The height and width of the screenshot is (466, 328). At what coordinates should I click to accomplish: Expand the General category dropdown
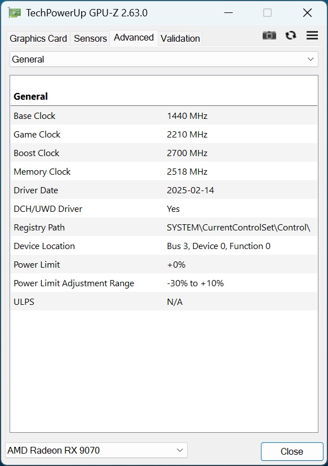click(x=164, y=59)
